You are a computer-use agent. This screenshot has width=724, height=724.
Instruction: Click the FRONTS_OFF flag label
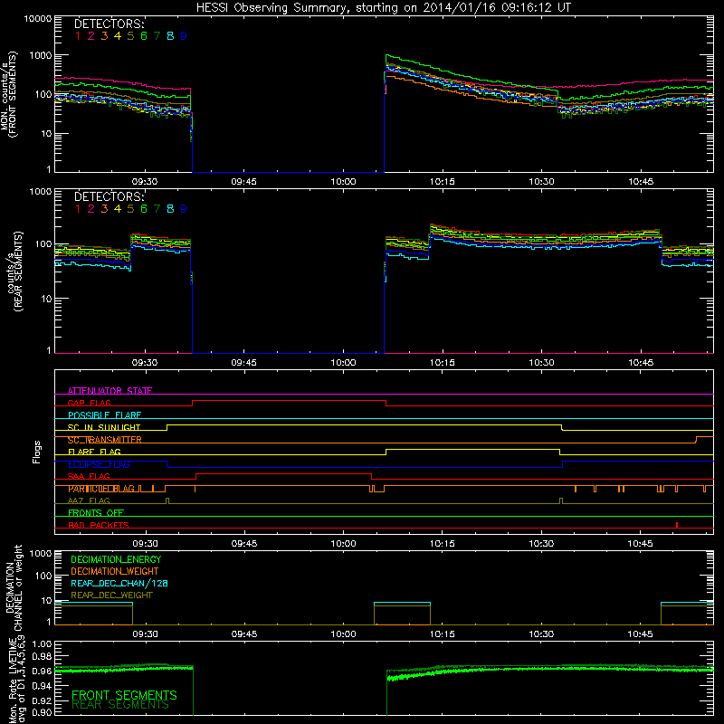click(x=96, y=513)
